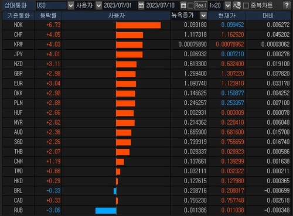The image size is (293, 216).
Task: Sort by the 등락률 column header
Action: pyautogui.click(x=49, y=15)
